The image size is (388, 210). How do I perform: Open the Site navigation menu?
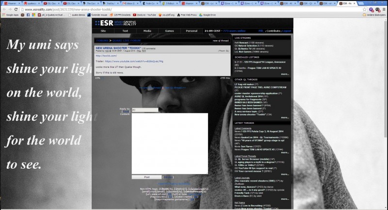103,31
